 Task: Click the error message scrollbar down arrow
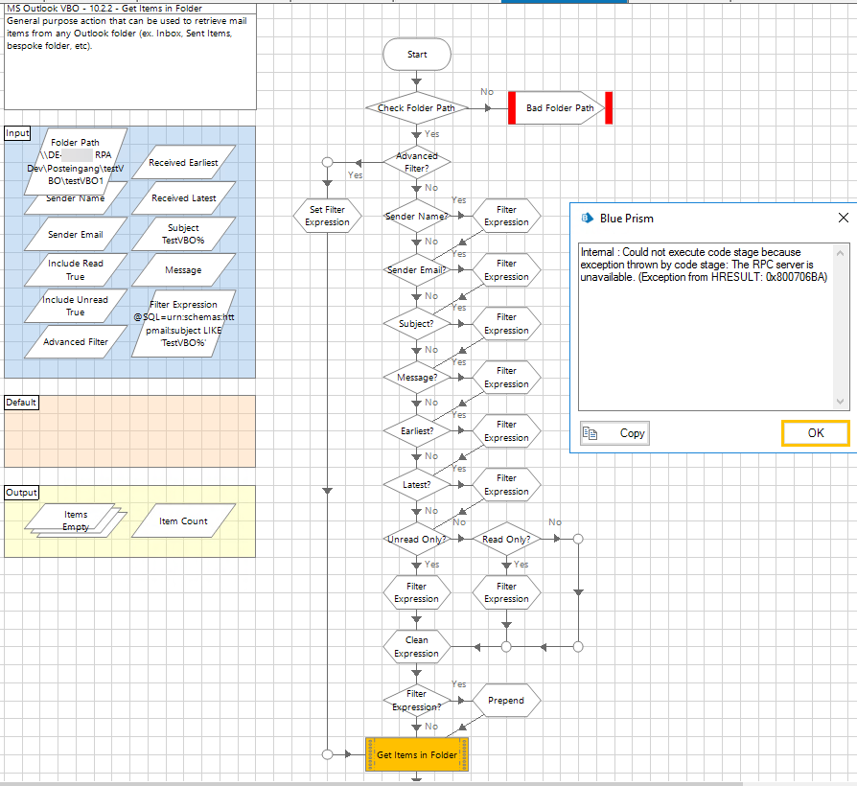pyautogui.click(x=841, y=402)
